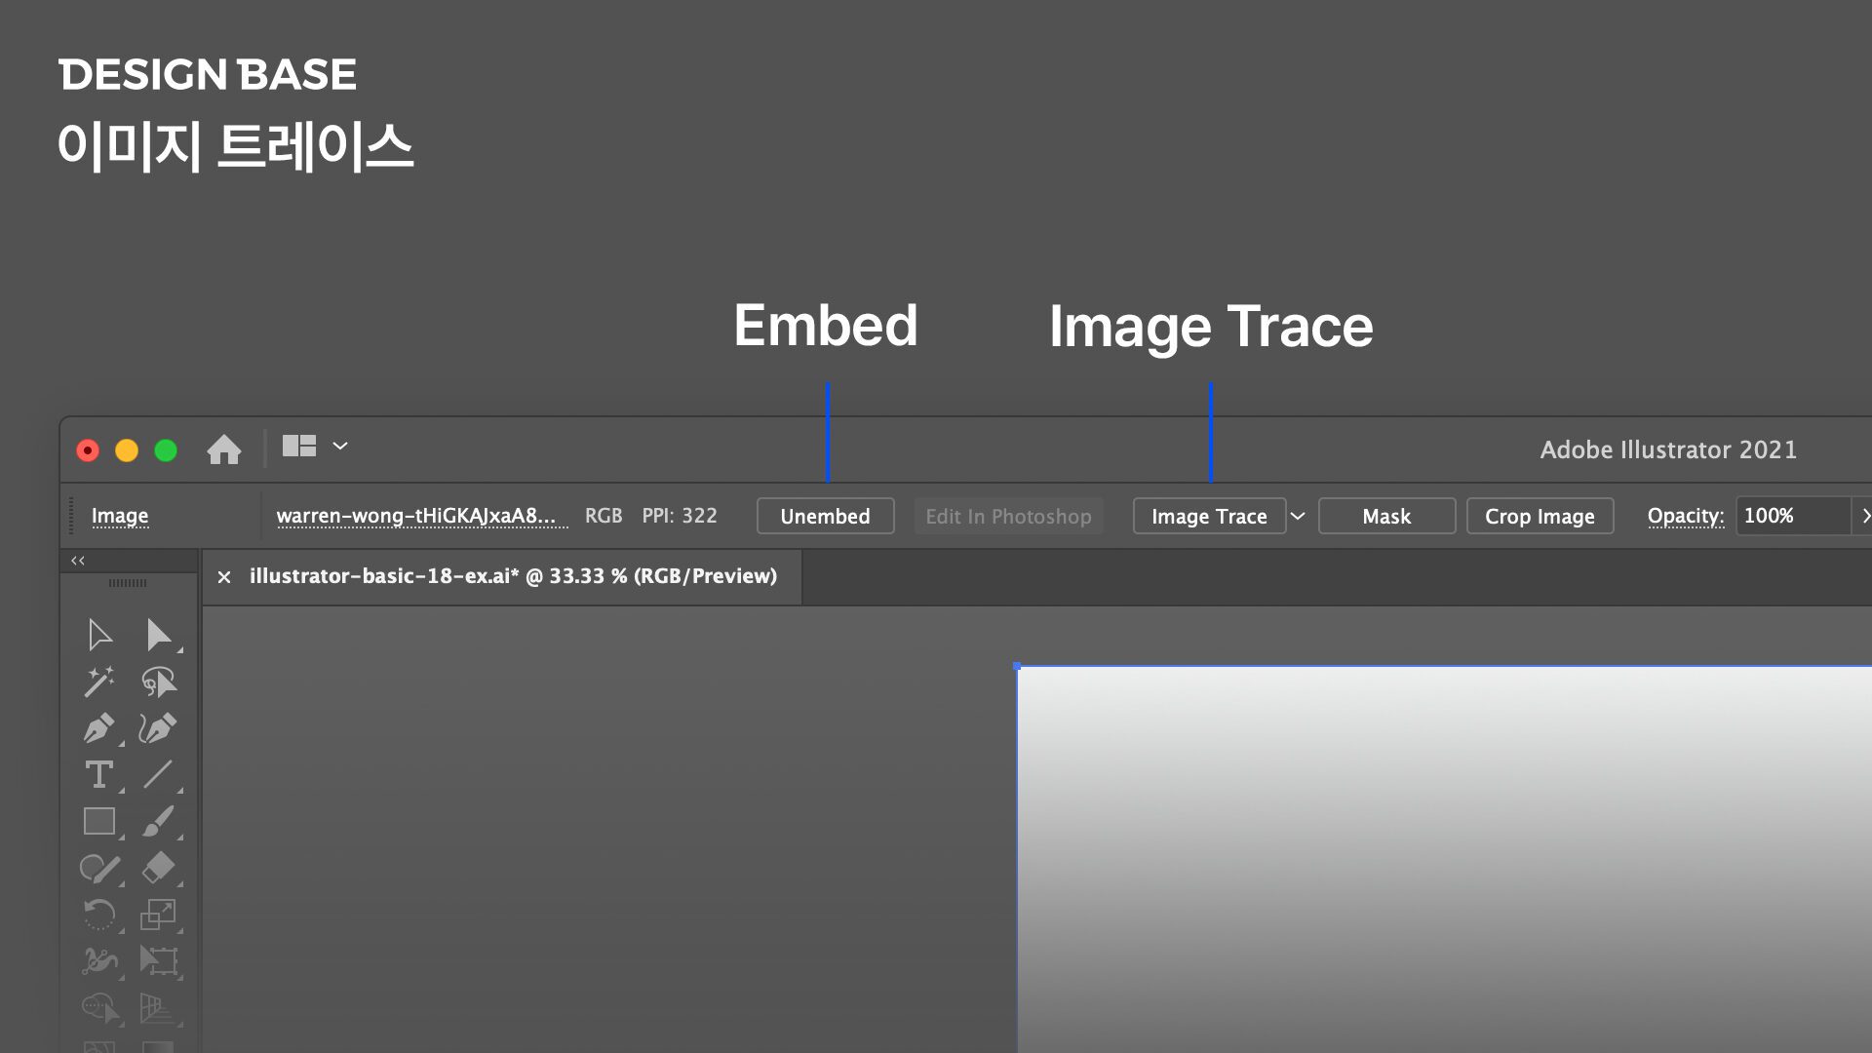
Task: Click the Mask button
Action: point(1386,516)
